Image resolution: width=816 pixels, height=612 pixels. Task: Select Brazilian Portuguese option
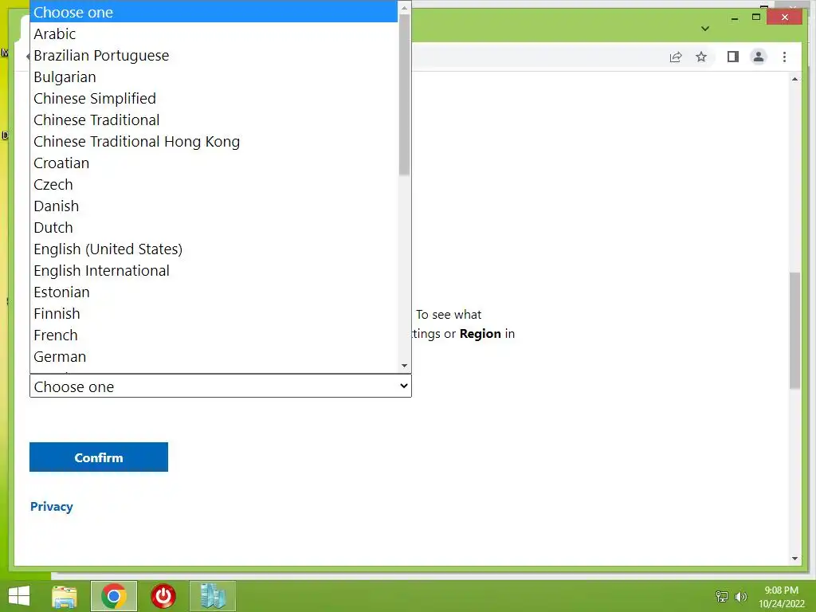click(x=214, y=55)
